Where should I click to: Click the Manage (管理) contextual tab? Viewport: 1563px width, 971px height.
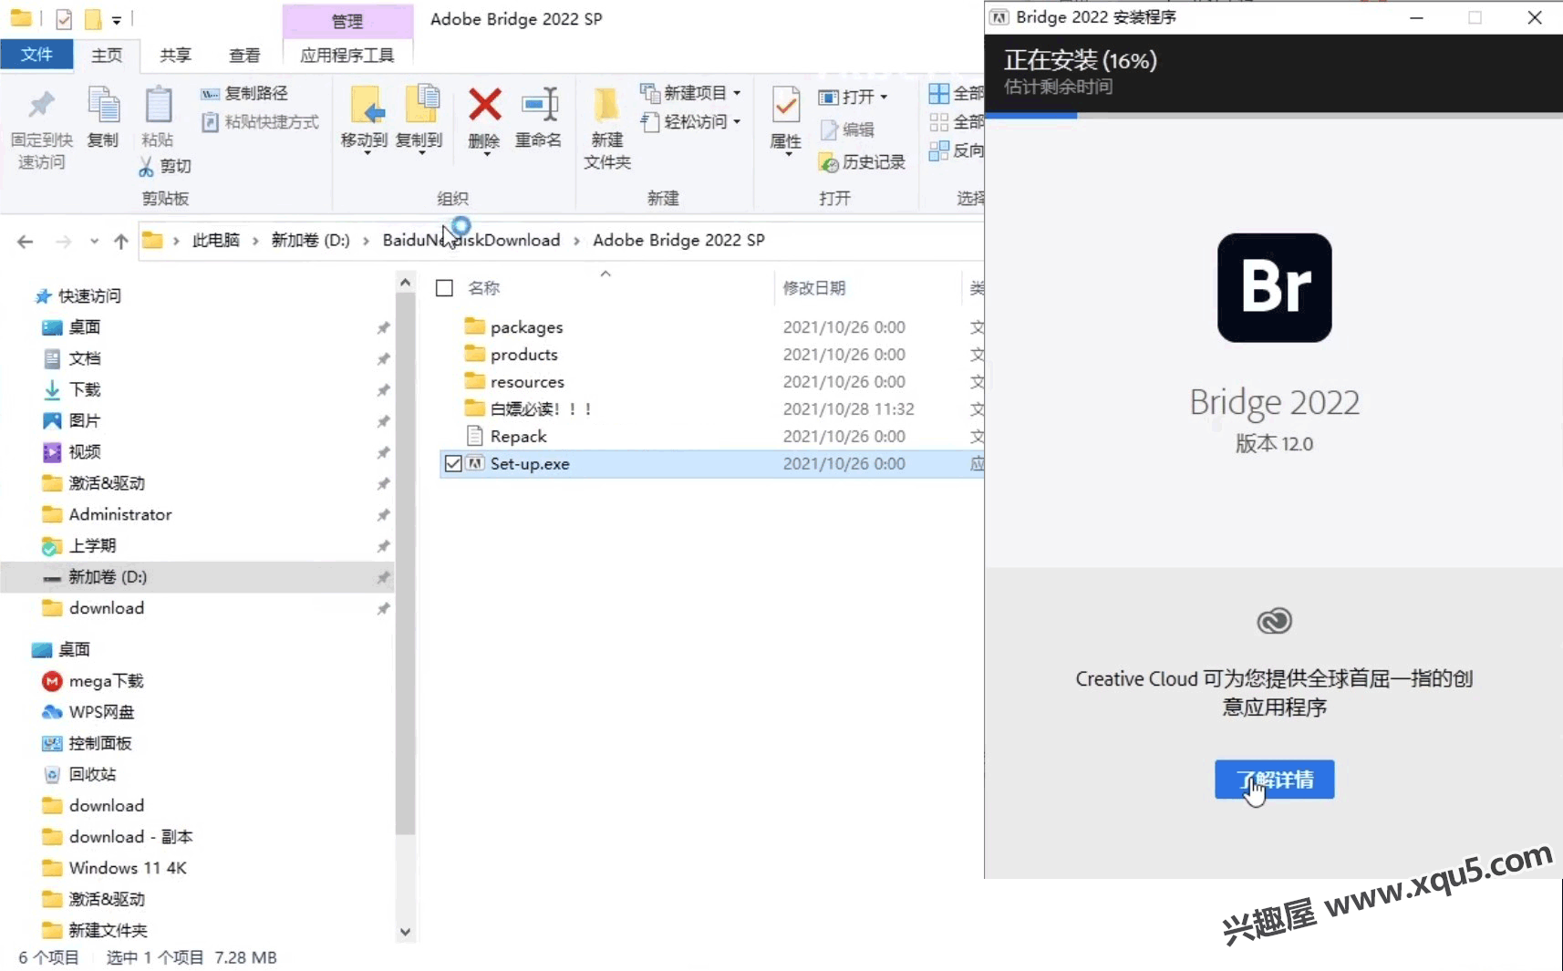pyautogui.click(x=347, y=21)
